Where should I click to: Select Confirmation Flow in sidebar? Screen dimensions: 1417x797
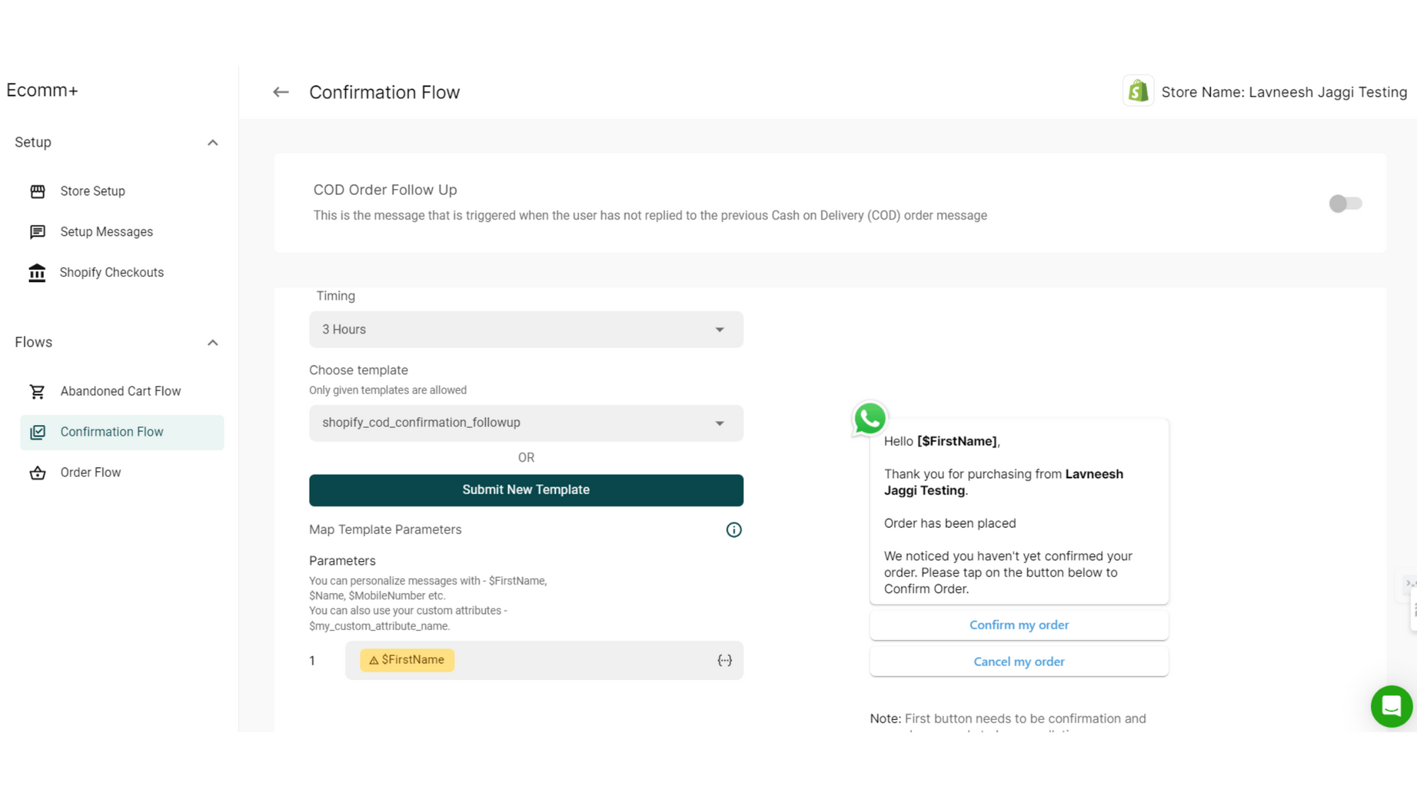(111, 432)
